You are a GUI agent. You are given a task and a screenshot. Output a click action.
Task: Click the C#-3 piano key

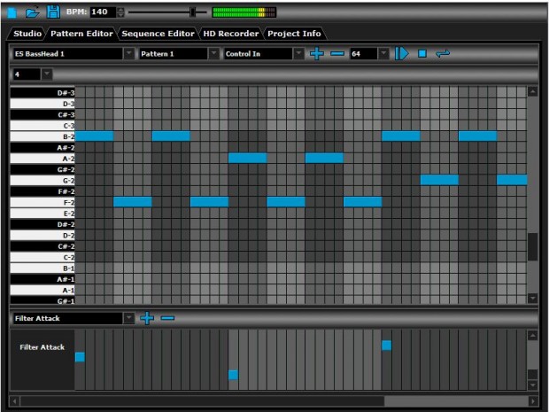click(43, 114)
